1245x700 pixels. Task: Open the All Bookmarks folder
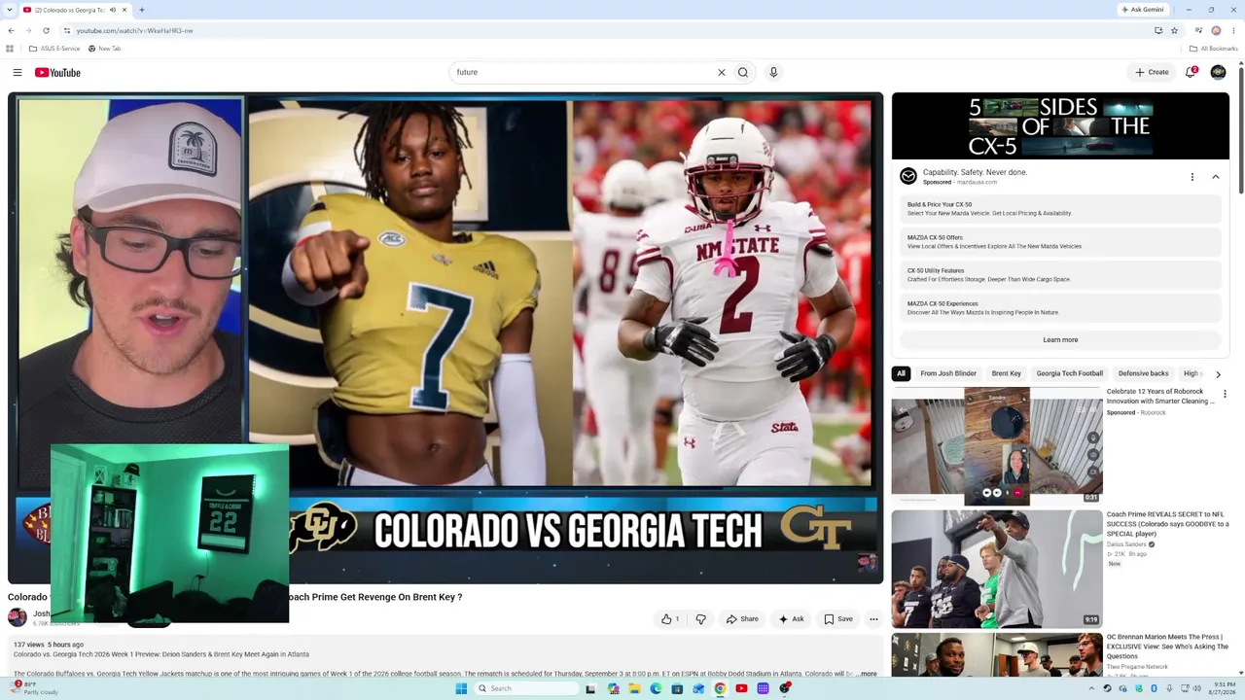coord(1213,49)
